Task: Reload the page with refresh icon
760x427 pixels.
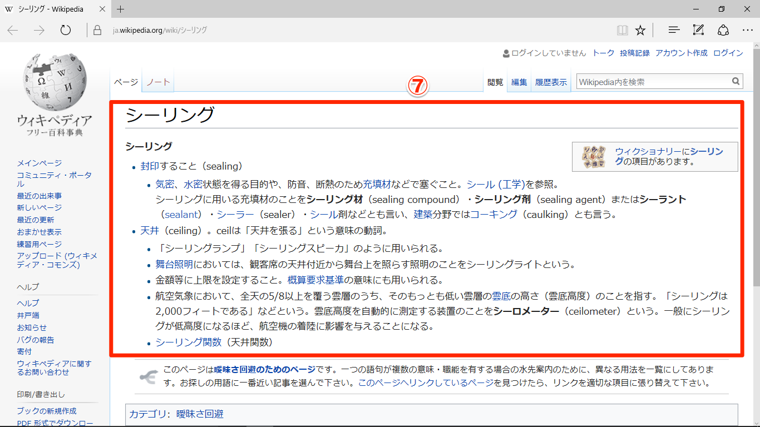Action: coord(66,30)
